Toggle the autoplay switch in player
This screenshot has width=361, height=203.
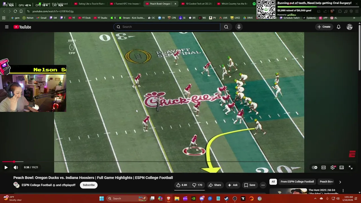(x=315, y=167)
